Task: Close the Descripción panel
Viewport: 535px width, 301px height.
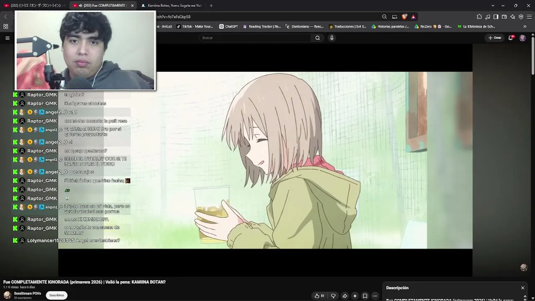Action: pyautogui.click(x=522, y=288)
